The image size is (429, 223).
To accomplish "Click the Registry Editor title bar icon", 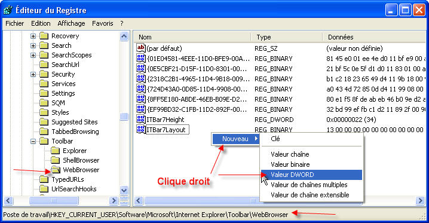I will (x=8, y=10).
